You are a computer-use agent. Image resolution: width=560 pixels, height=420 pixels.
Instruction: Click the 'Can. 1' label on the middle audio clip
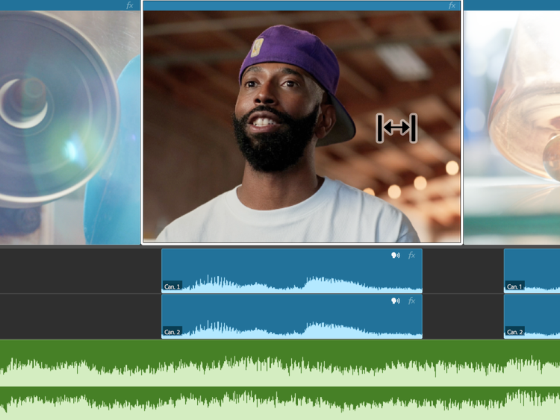[x=172, y=286]
